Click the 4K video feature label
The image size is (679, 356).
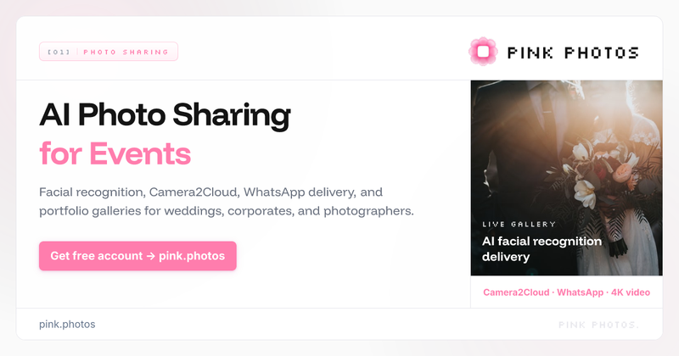point(631,292)
